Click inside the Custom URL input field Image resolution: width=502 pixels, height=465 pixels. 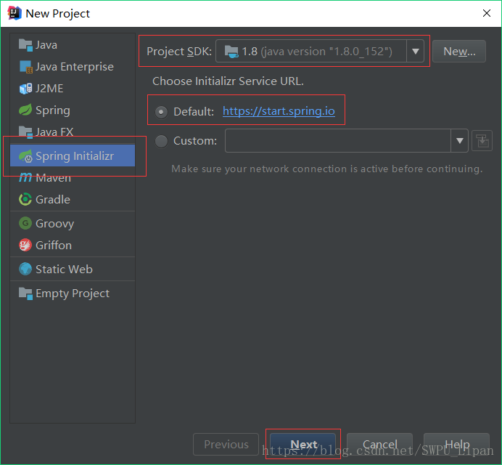point(338,141)
